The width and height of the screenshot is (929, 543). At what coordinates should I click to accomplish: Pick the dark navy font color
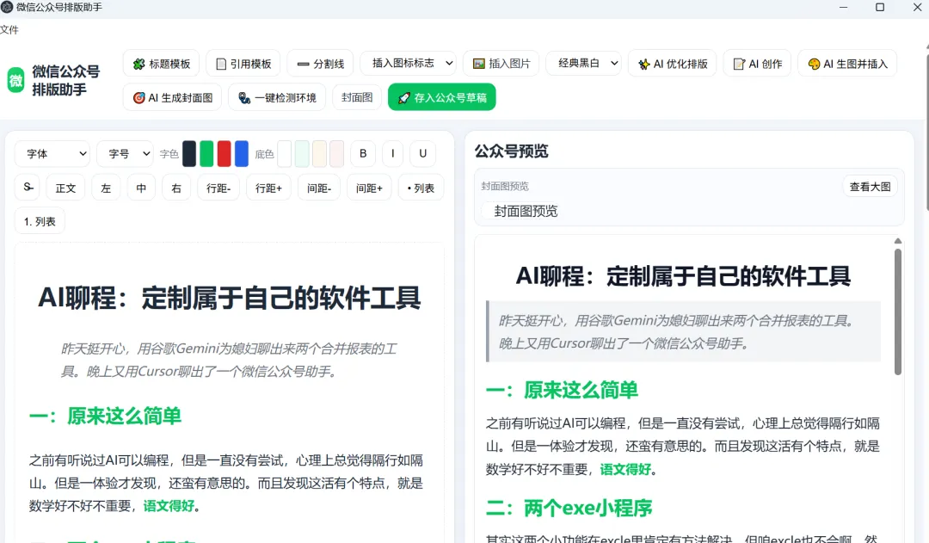tap(189, 153)
